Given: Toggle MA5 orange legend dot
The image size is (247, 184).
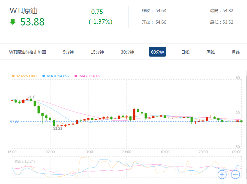Looking at the screenshot, I should point(13,76).
